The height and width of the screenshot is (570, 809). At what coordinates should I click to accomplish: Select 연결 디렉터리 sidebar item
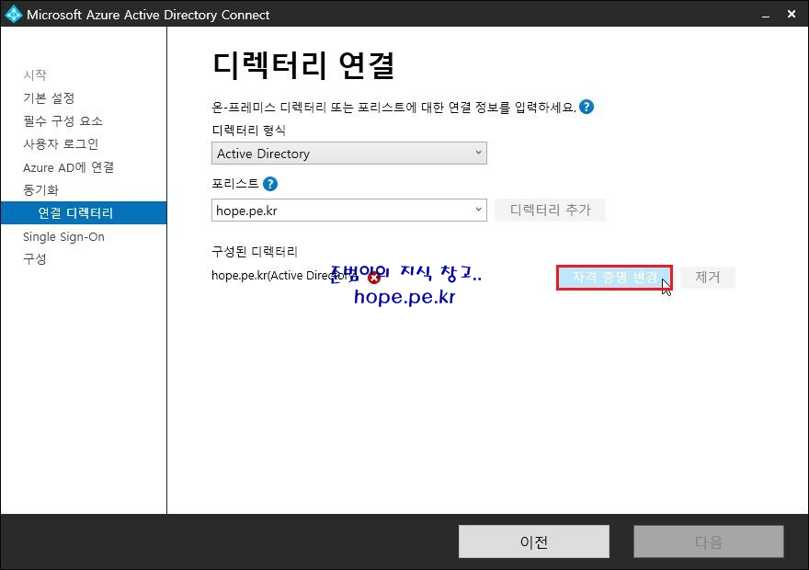84,213
